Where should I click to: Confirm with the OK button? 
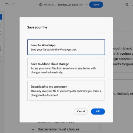point(98,112)
